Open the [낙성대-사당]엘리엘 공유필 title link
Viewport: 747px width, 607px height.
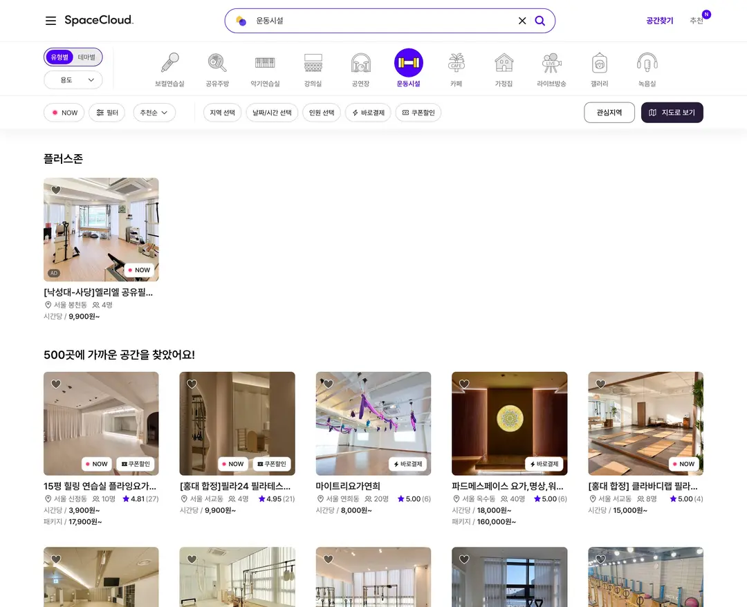[98, 292]
